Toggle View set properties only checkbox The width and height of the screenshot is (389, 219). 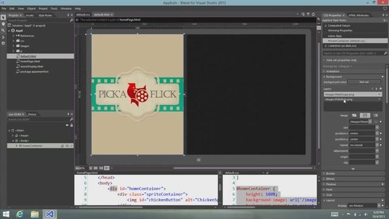pos(324,60)
